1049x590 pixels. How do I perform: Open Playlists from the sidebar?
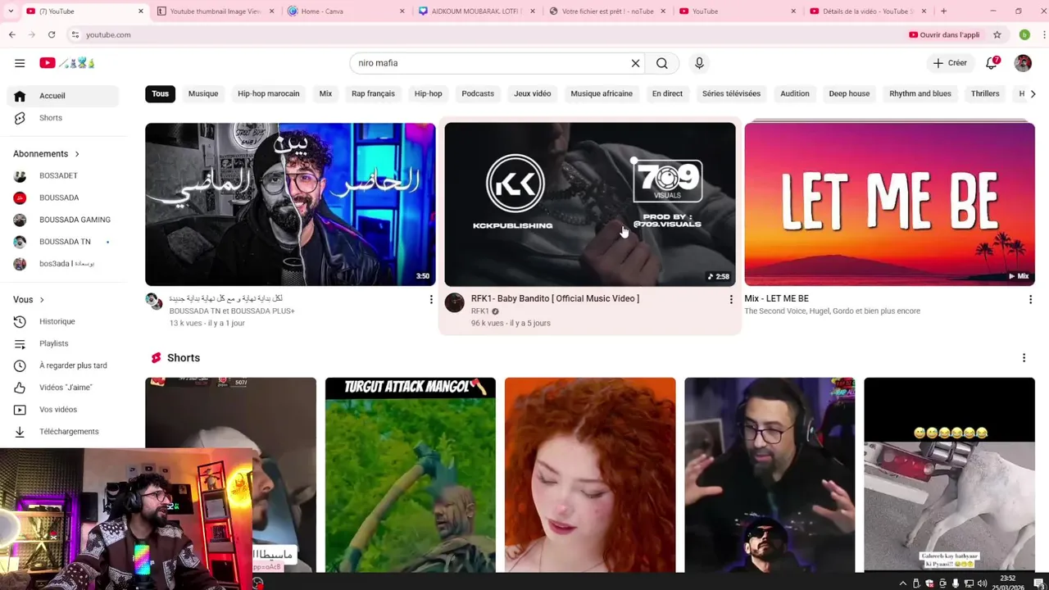coord(62,343)
